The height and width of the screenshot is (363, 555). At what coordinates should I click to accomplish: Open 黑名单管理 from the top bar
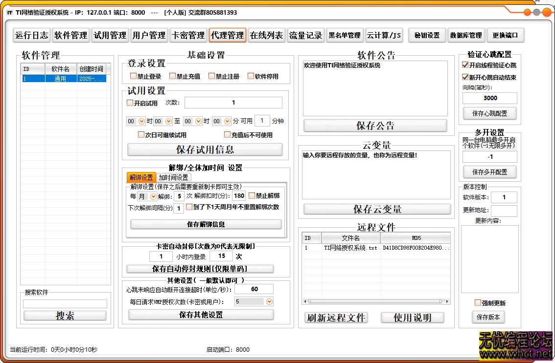pyautogui.click(x=345, y=35)
